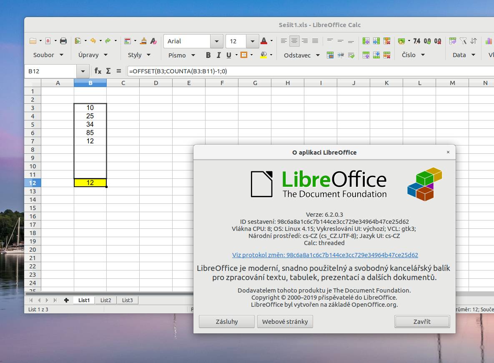The width and height of the screenshot is (494, 363).
Task: Delete the selected columns
Action: (387, 41)
